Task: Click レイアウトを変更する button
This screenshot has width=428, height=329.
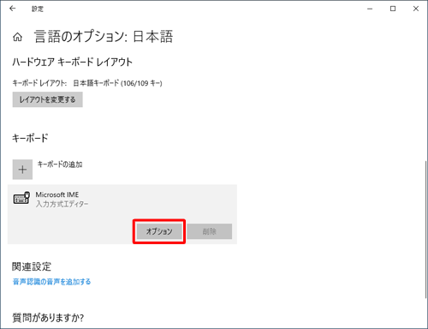Action: (x=48, y=99)
